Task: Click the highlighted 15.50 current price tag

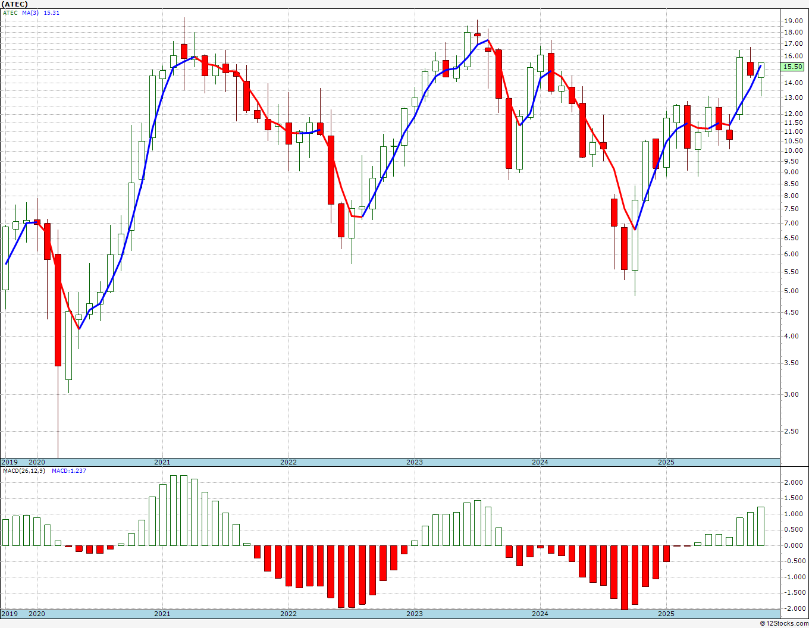Action: point(793,67)
